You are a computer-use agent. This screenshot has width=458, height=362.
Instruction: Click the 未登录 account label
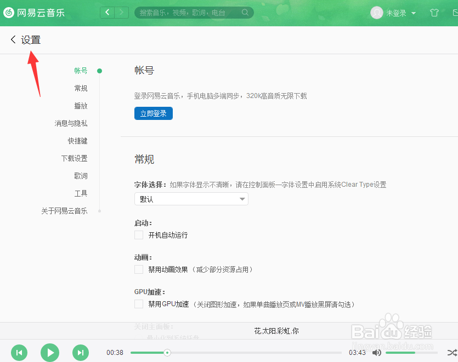tap(396, 13)
